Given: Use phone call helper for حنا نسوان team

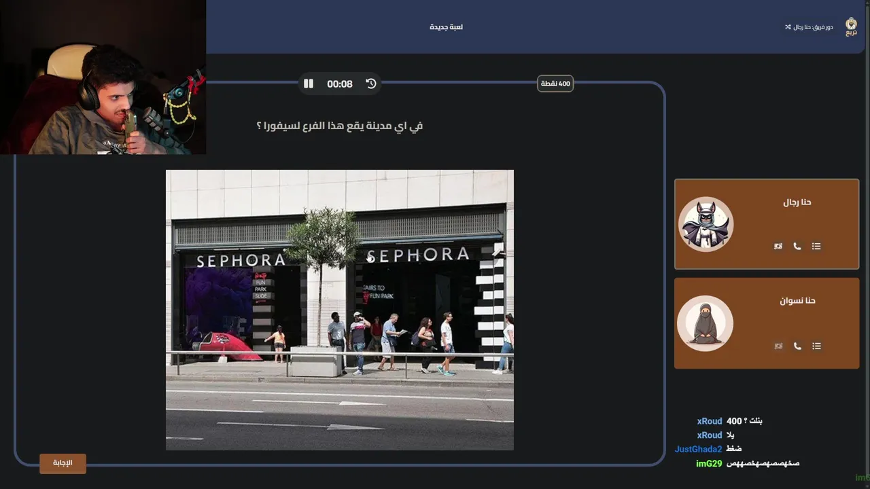Looking at the screenshot, I should click(797, 346).
